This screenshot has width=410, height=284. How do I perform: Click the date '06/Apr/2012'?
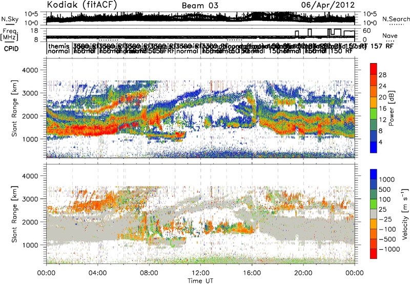click(328, 5)
